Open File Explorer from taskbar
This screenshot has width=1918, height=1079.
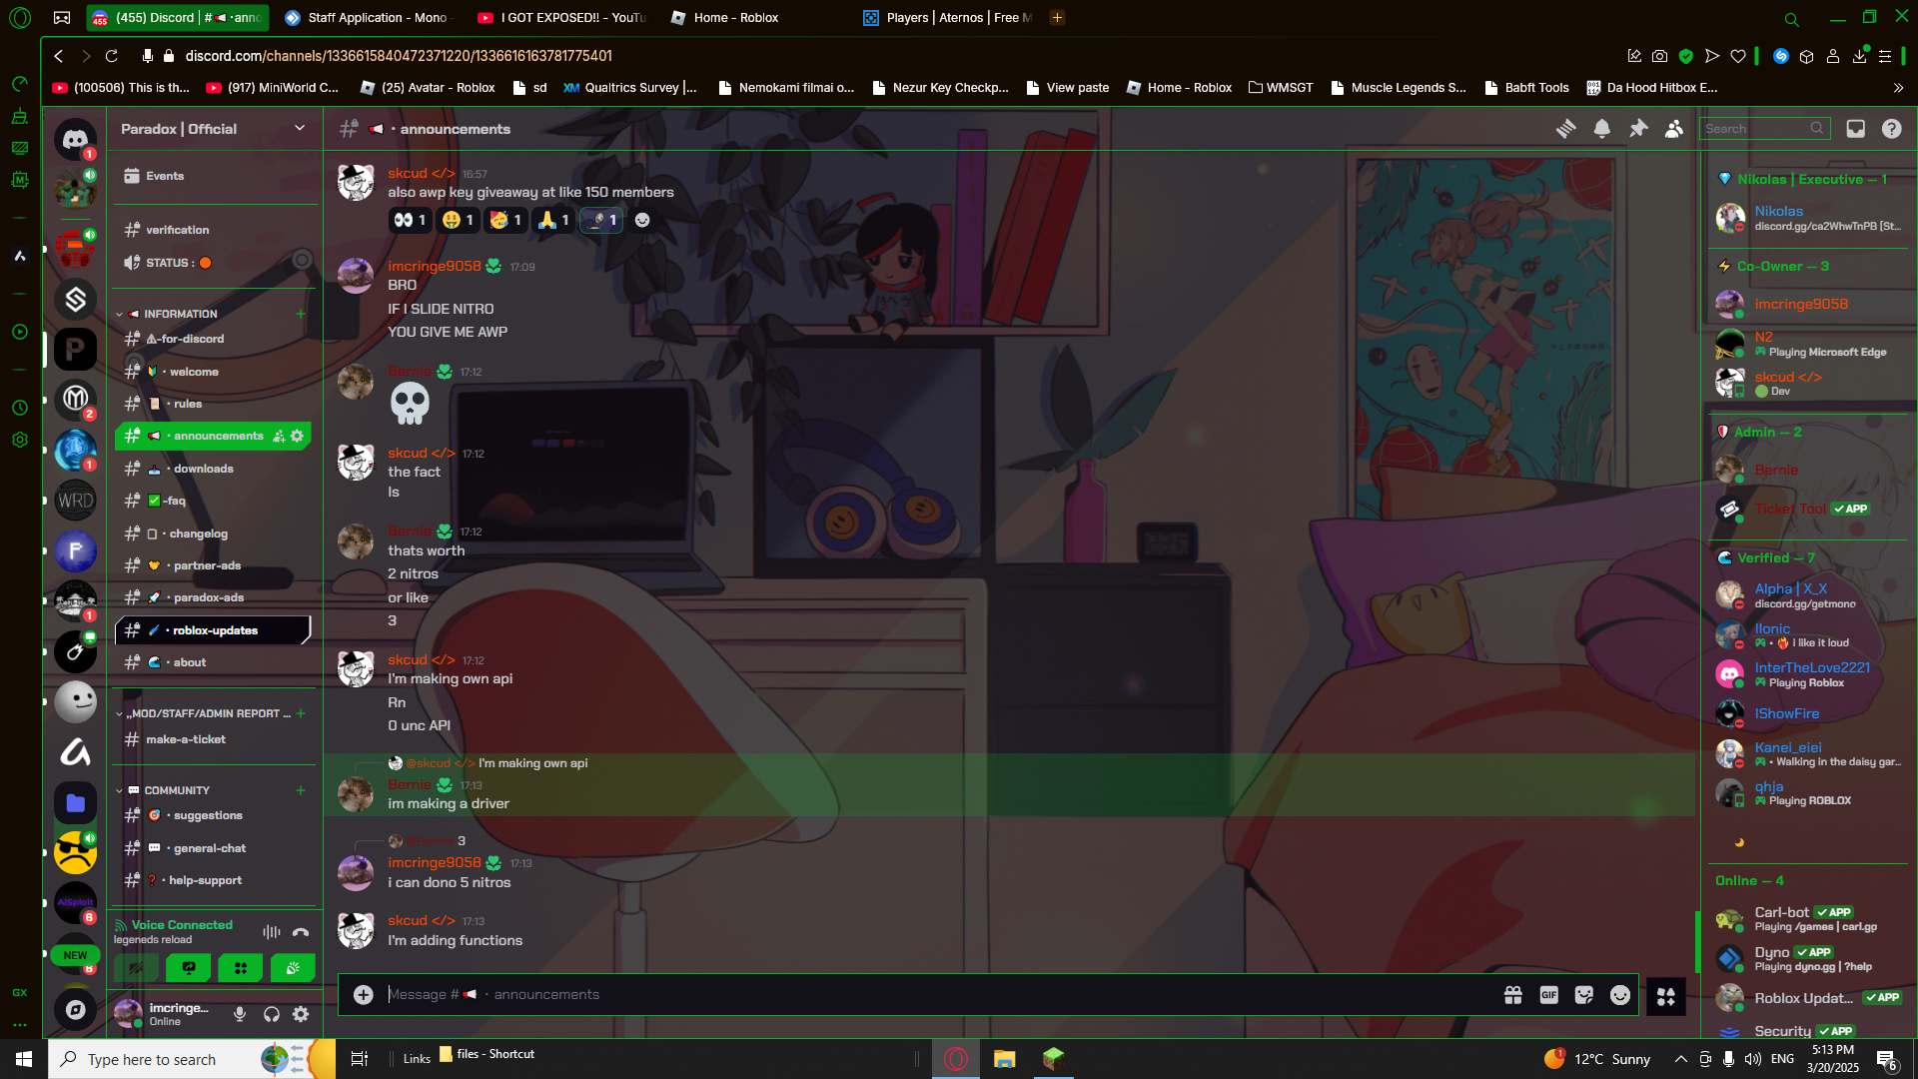[1004, 1059]
